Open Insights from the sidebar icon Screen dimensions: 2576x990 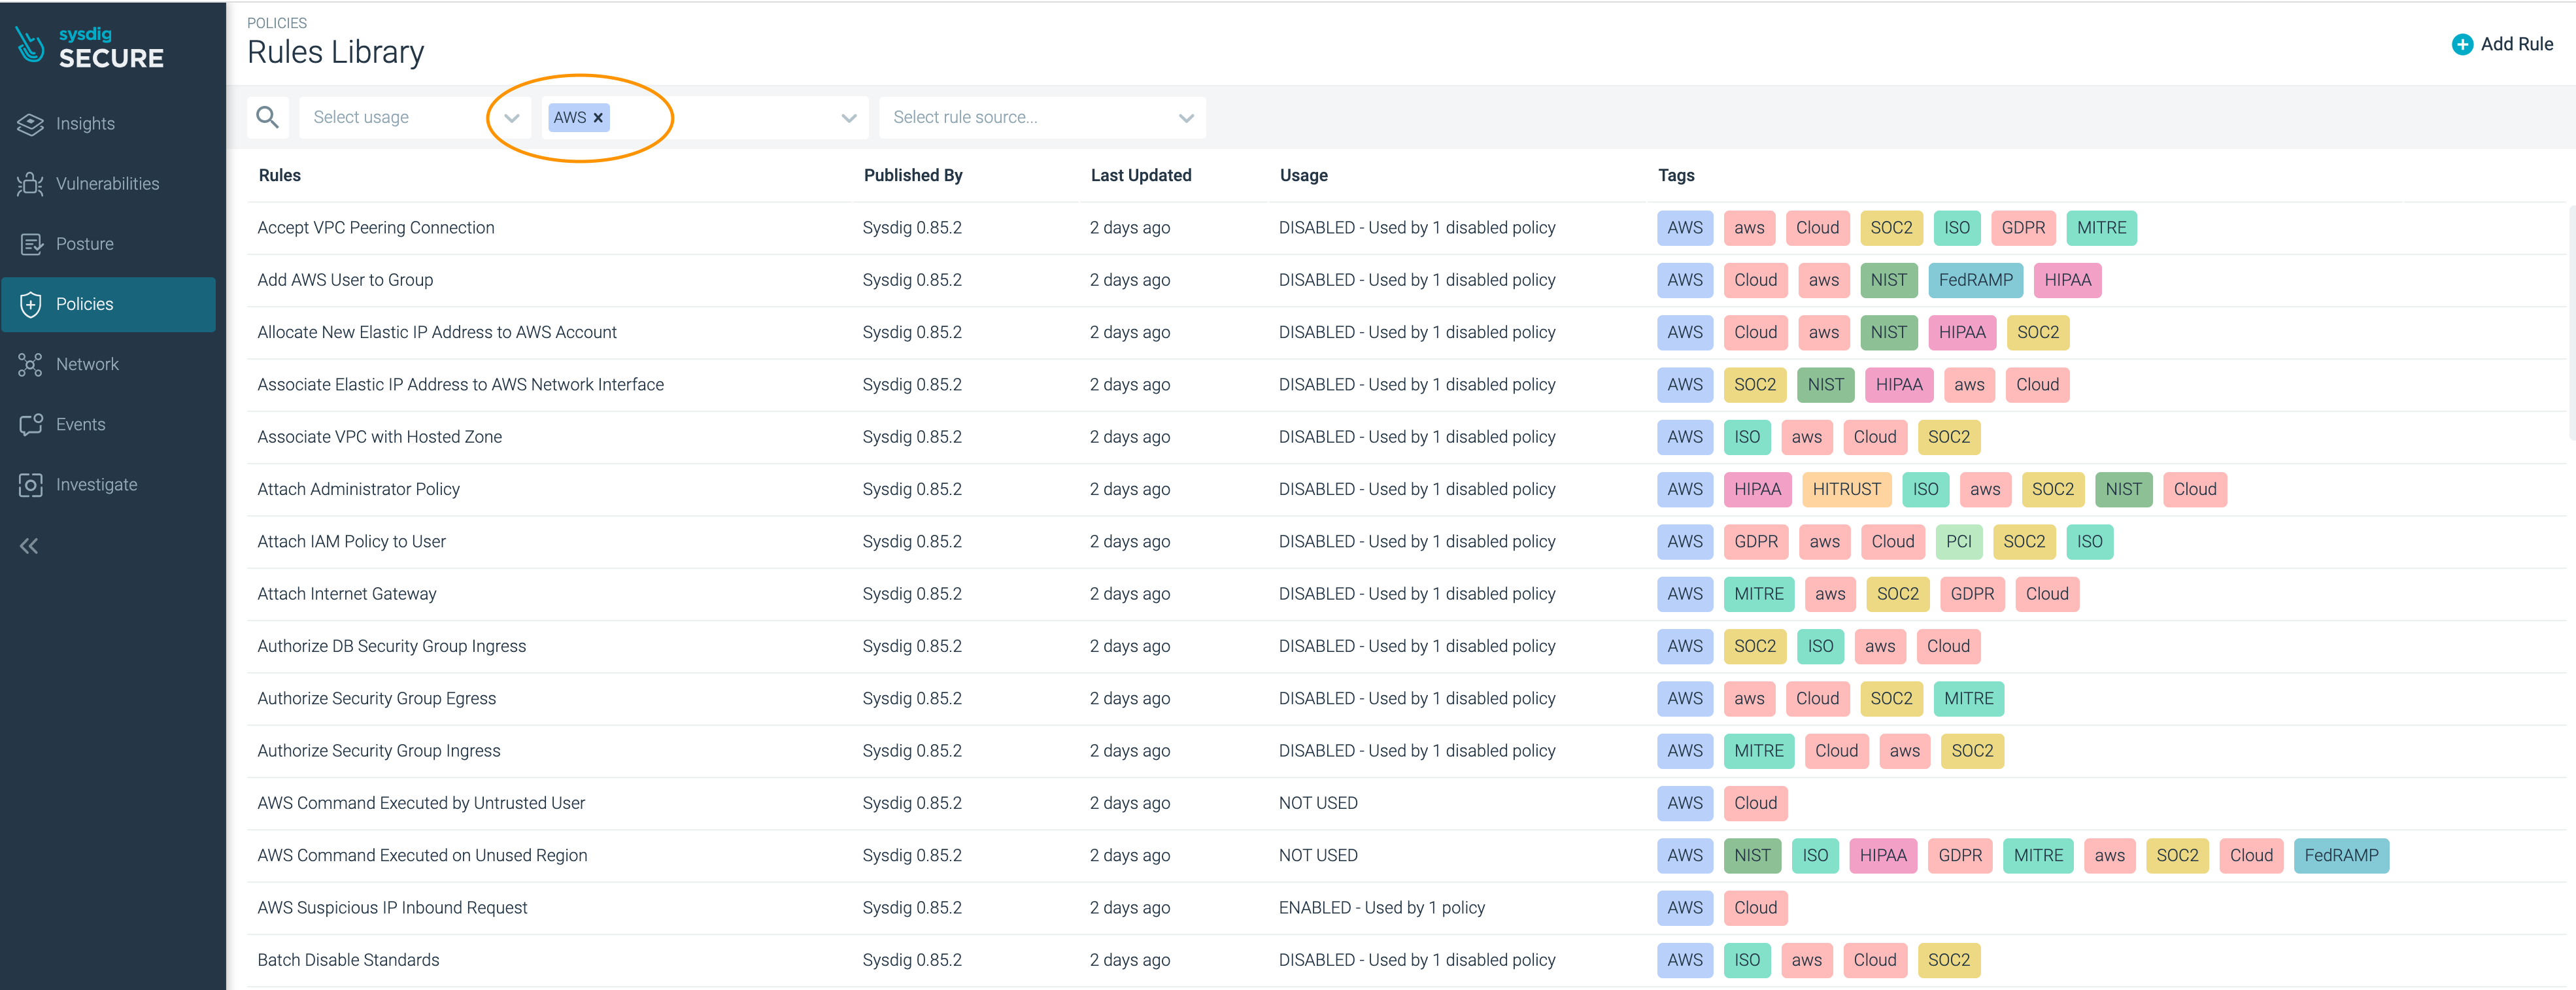(30, 124)
